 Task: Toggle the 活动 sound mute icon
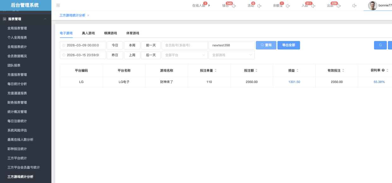259,6
